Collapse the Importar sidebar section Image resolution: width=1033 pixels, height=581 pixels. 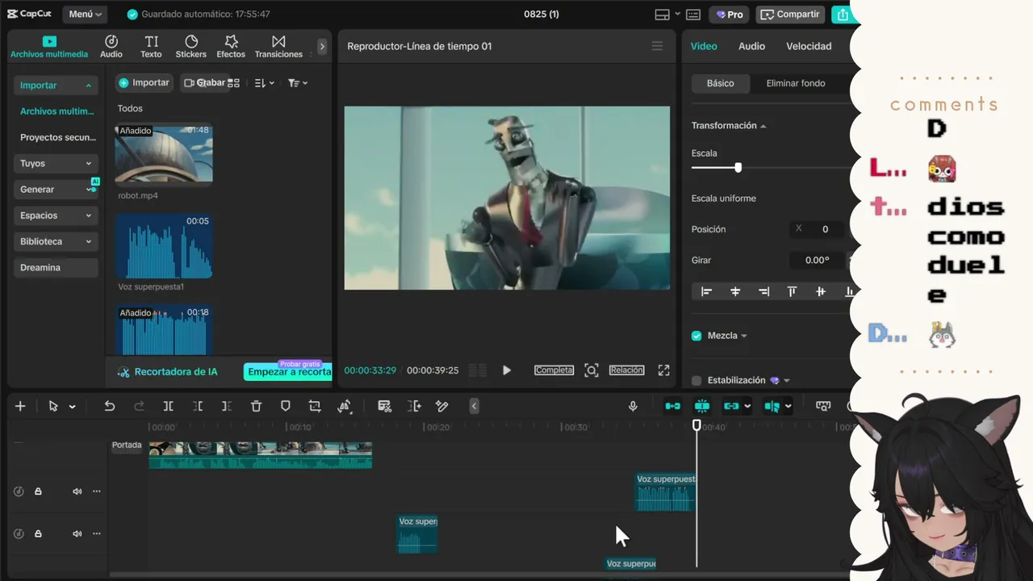coord(56,86)
